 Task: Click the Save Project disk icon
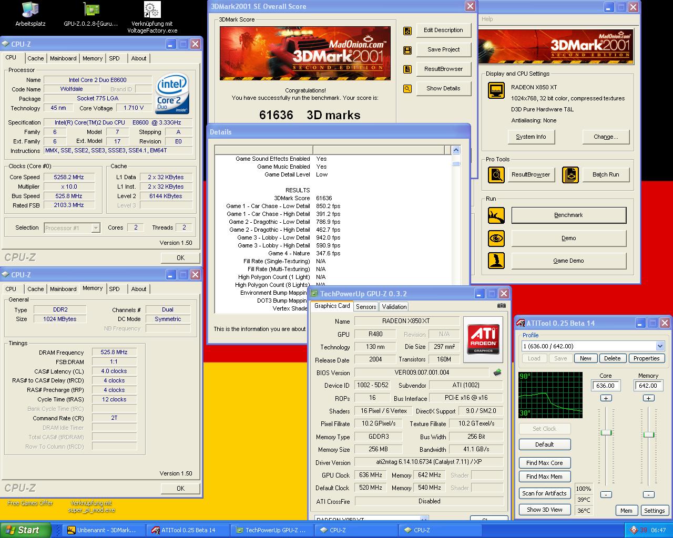click(407, 50)
